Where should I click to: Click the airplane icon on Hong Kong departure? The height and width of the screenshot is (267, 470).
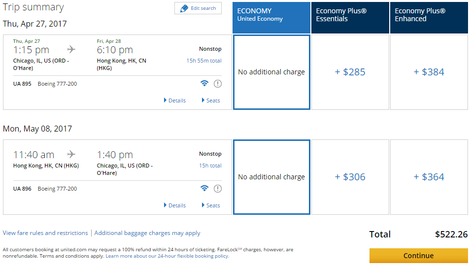(71, 154)
